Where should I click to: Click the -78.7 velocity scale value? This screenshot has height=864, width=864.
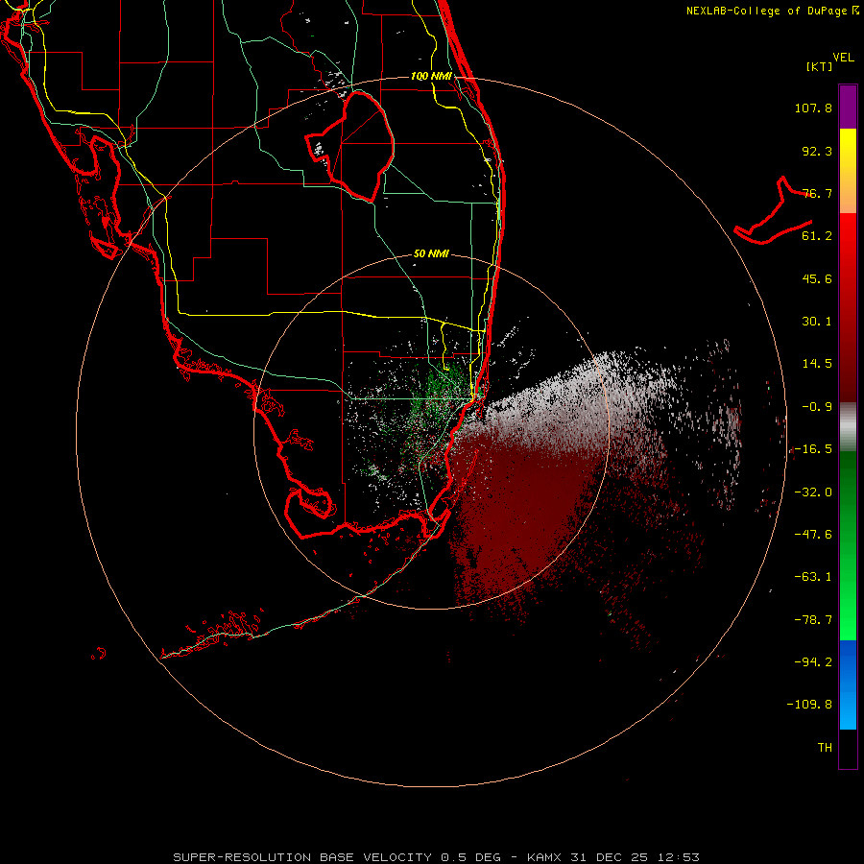pyautogui.click(x=813, y=620)
